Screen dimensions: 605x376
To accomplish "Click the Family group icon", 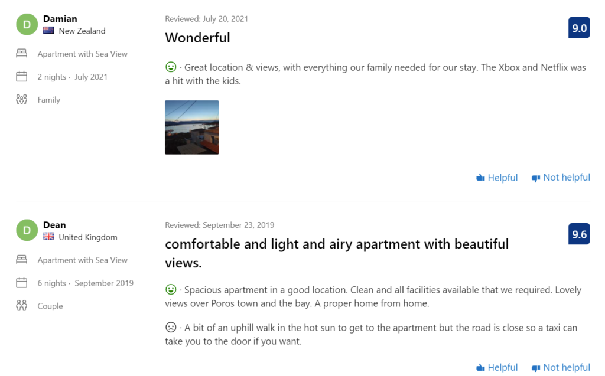I will (x=22, y=100).
